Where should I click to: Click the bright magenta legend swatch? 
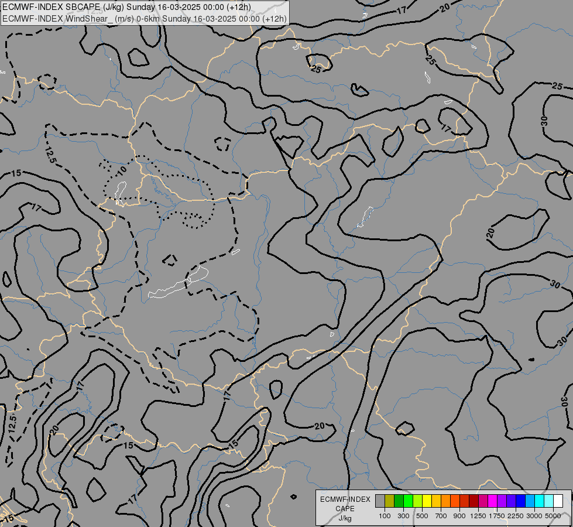[x=492, y=501]
